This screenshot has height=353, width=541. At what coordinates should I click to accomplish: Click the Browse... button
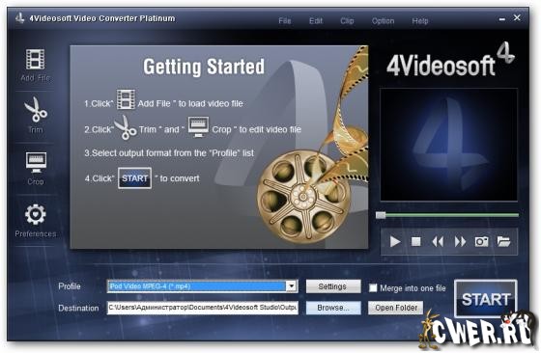pos(333,308)
